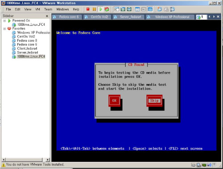This screenshot has width=223, height=169.
Task: Click the grayed Appliance view toolbar icon
Action: (x=144, y=9)
